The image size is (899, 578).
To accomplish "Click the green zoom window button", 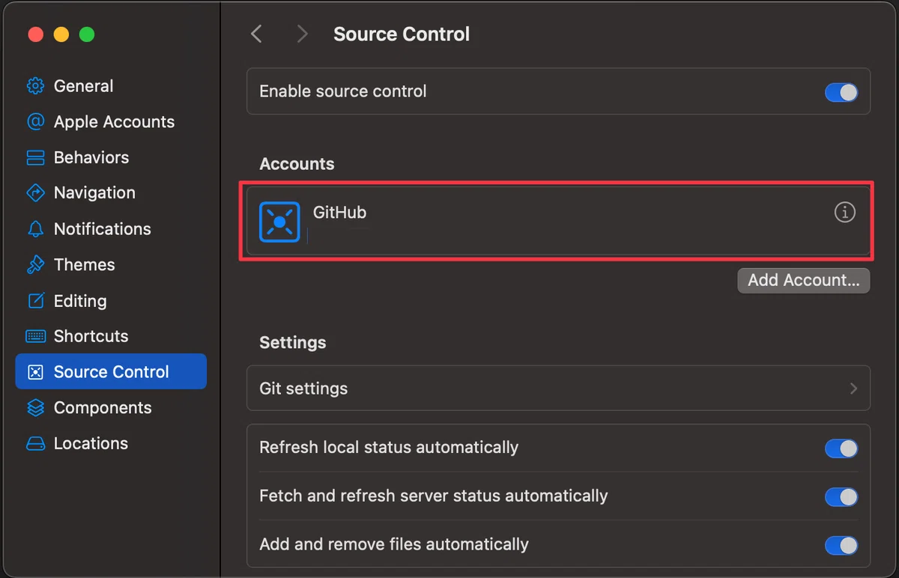I will (x=87, y=34).
